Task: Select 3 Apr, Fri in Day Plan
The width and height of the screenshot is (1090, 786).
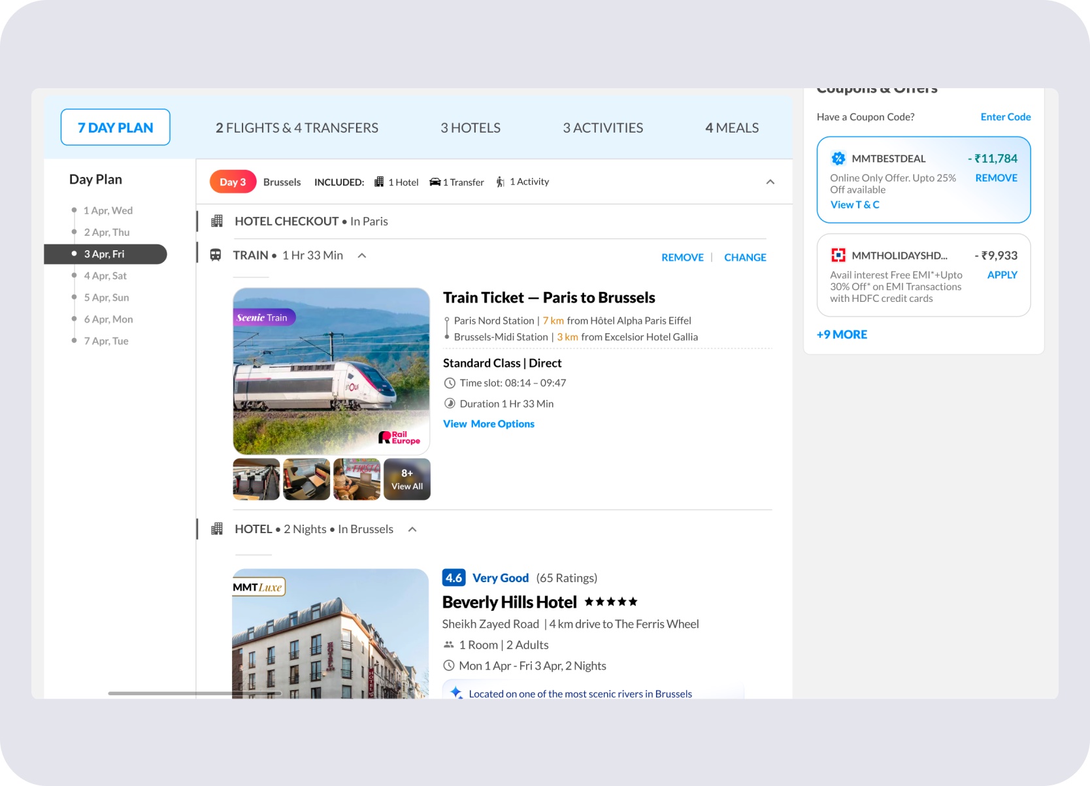Action: pos(105,254)
